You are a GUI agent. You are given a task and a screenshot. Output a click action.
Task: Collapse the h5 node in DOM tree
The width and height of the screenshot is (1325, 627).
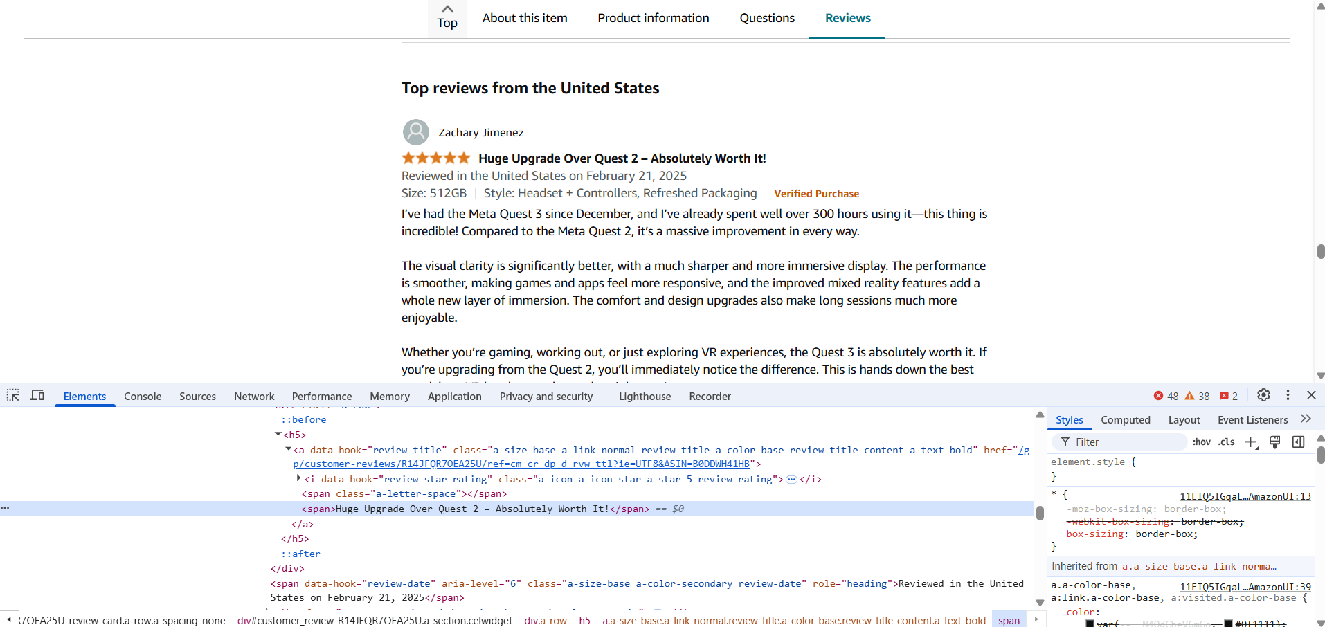pyautogui.click(x=278, y=435)
